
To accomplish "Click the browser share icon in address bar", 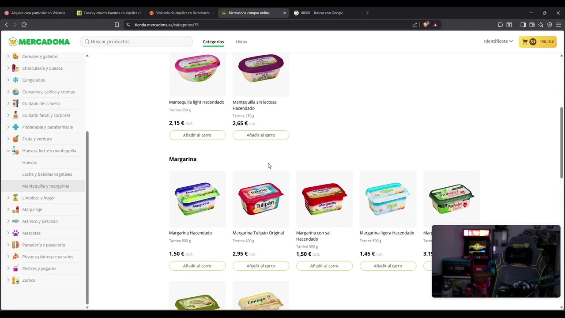I will click(415, 25).
